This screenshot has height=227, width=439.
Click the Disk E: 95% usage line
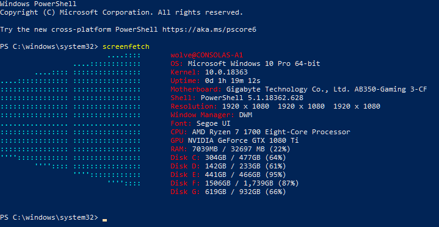click(228, 175)
